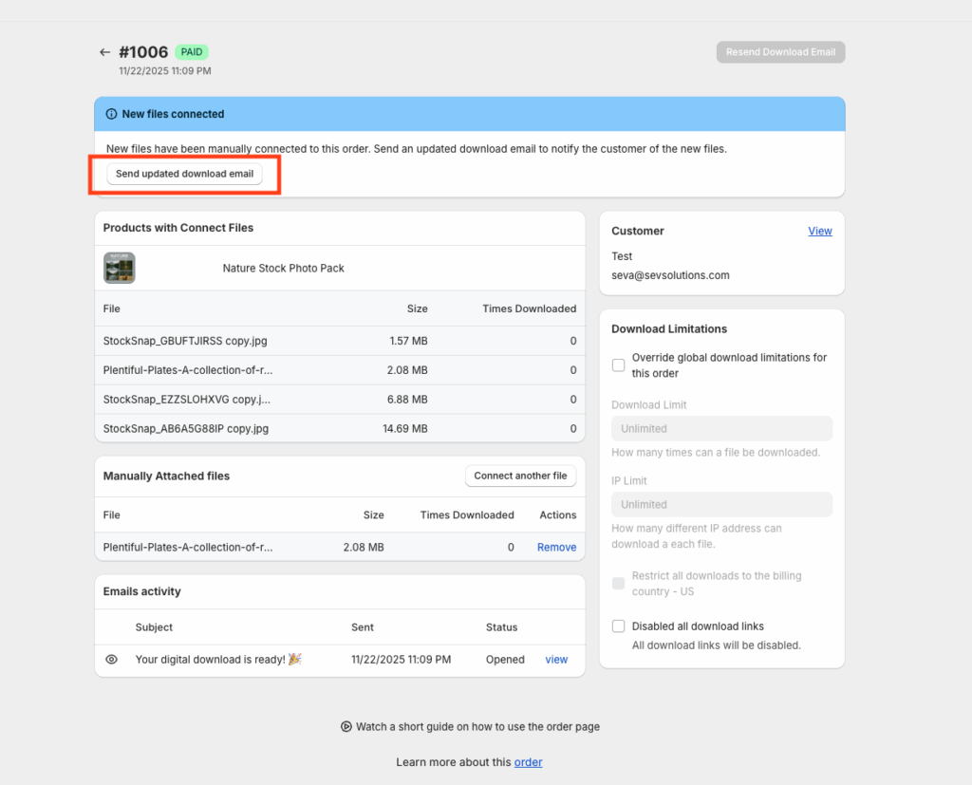972x785 pixels.
Task: Click the back arrow next to #1006
Action: tap(104, 52)
